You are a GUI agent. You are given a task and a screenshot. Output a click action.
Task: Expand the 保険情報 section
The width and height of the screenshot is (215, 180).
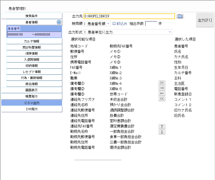(x=34, y=53)
